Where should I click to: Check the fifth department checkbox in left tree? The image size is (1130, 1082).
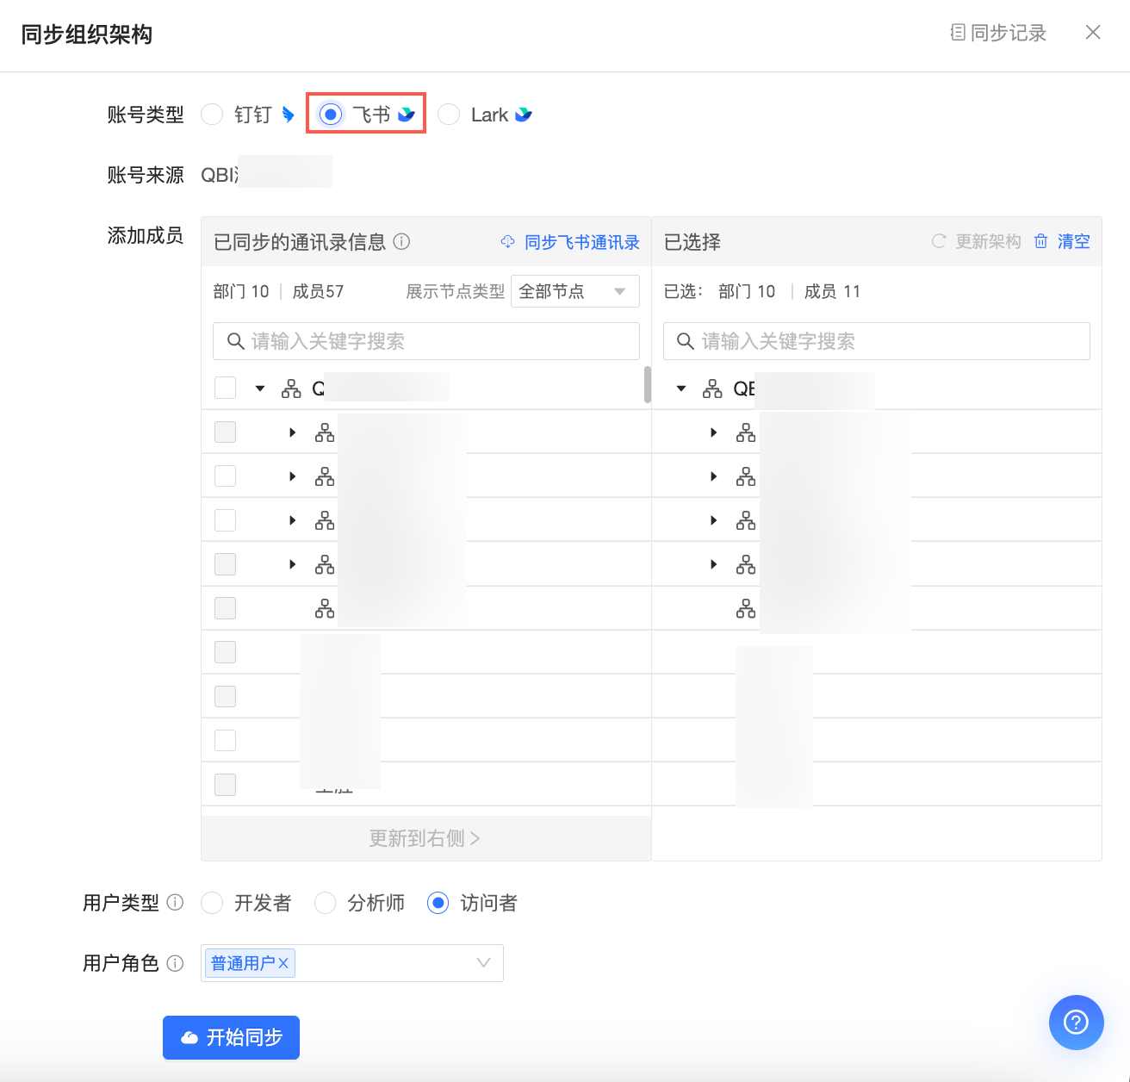click(225, 608)
